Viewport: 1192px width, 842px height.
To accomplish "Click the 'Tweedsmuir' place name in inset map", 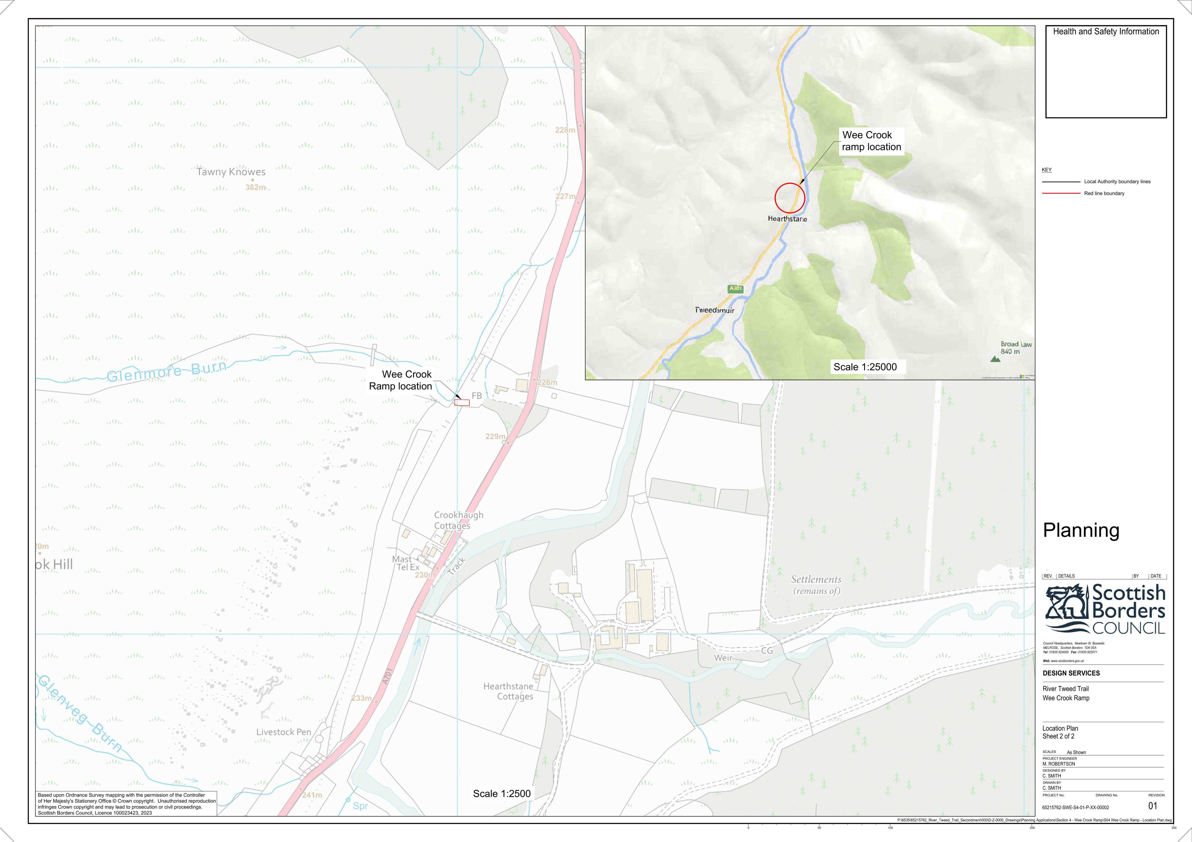I will [x=714, y=310].
